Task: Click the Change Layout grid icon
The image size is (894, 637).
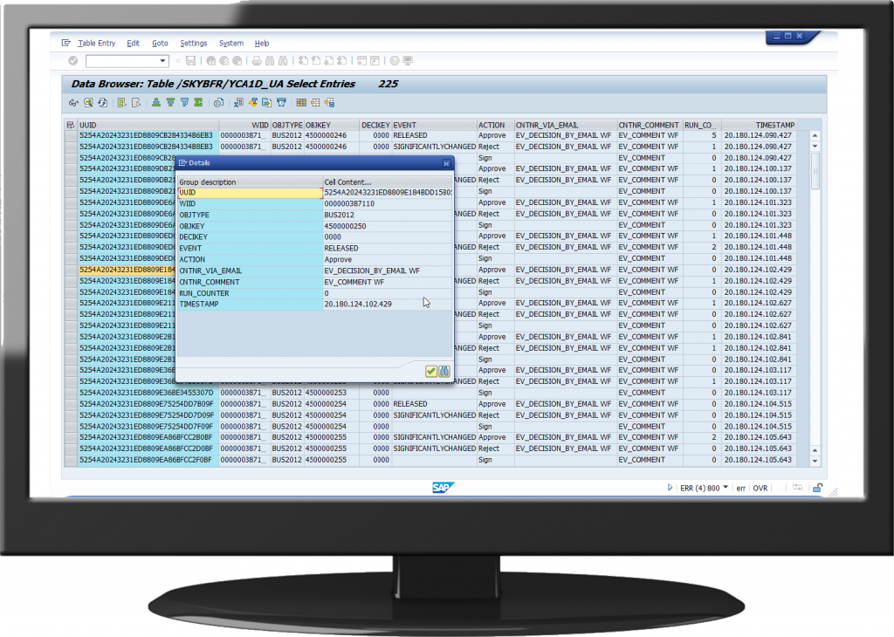Action: pyautogui.click(x=301, y=103)
